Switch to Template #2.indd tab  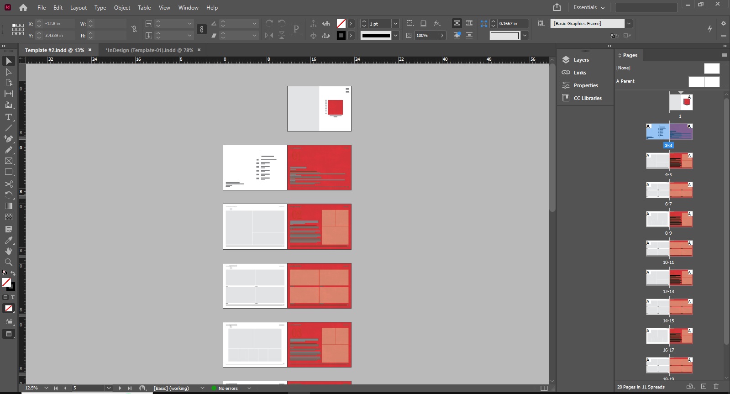(x=54, y=50)
